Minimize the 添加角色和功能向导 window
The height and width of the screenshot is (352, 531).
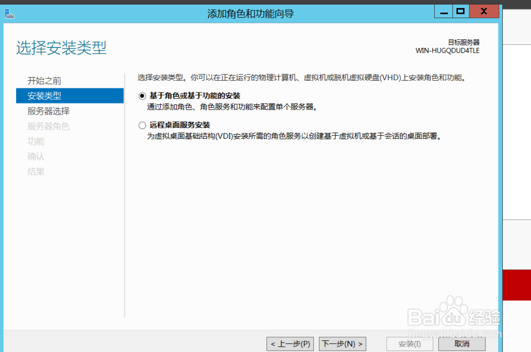tap(443, 12)
